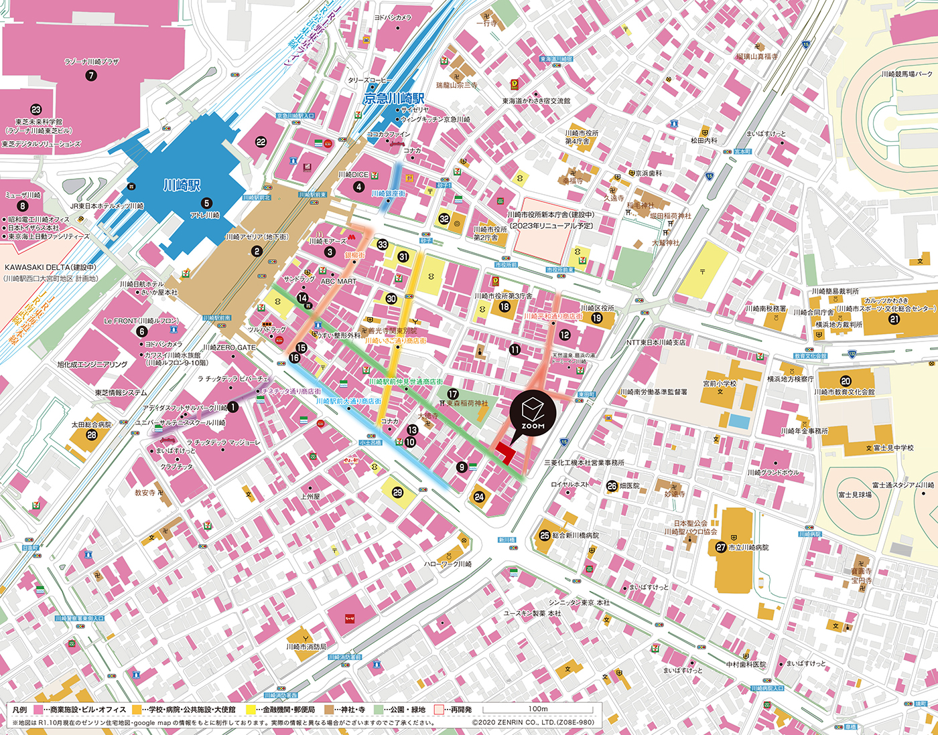The image size is (938, 735).
Task: Click the 再開発 legend swatch
Action: pyautogui.click(x=439, y=710)
